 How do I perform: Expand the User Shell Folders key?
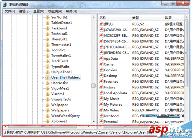(43, 78)
